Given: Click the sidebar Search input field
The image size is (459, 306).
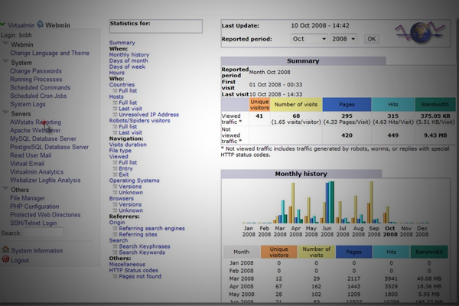Looking at the screenshot, I should 44,233.
